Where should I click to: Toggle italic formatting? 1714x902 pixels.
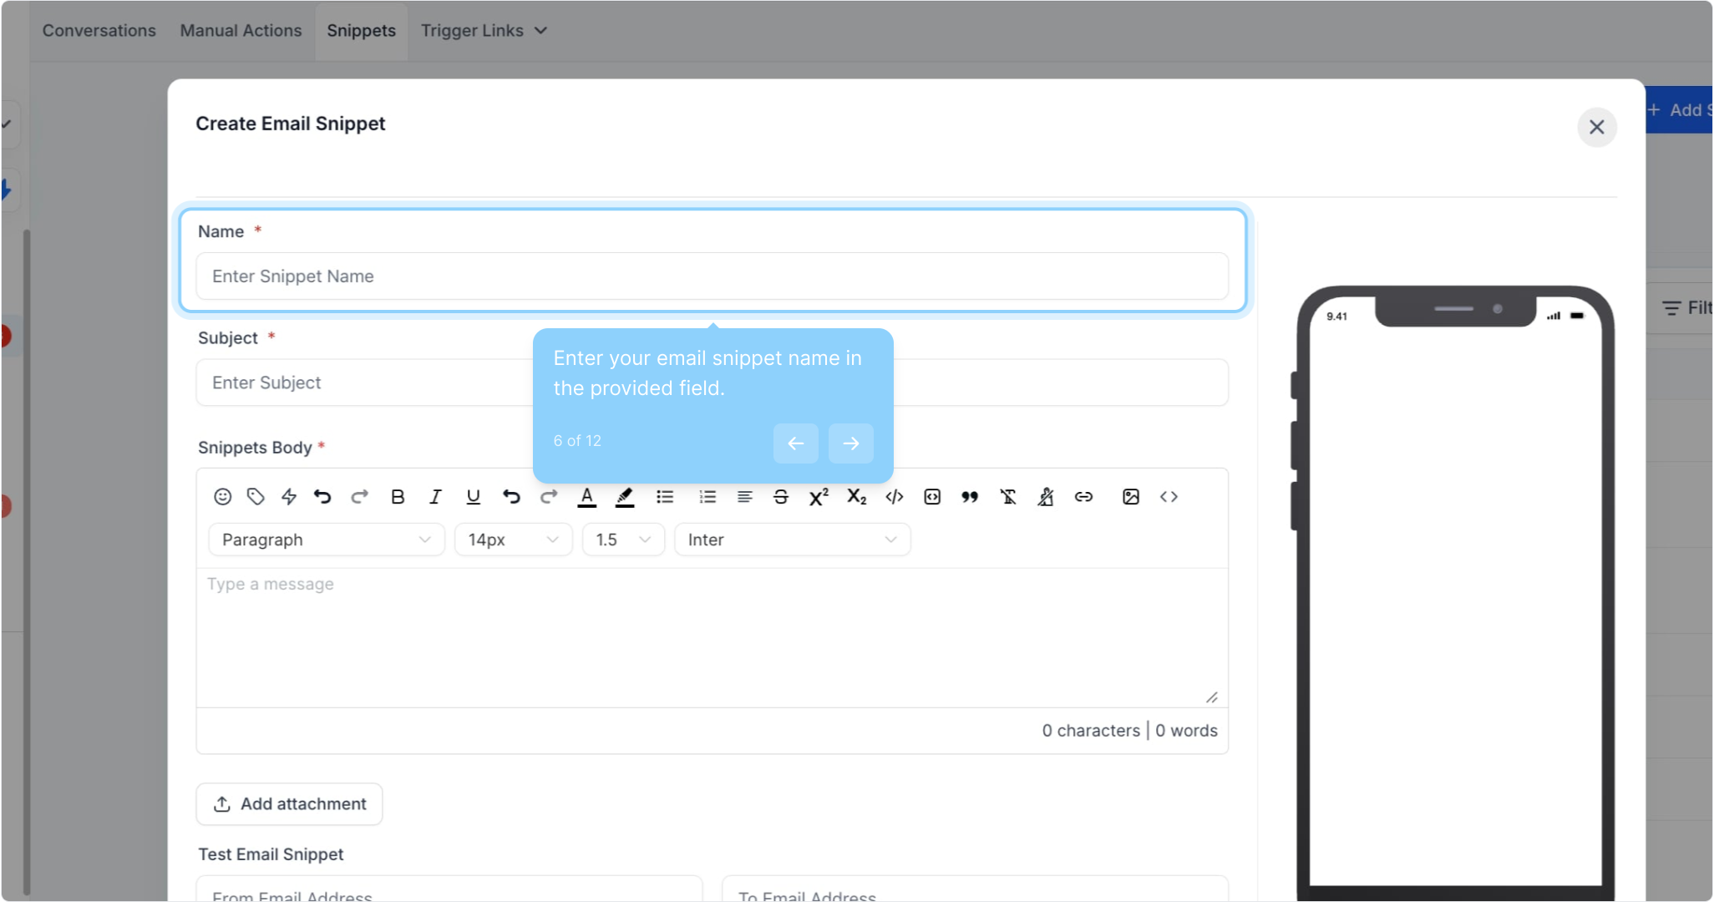click(435, 497)
